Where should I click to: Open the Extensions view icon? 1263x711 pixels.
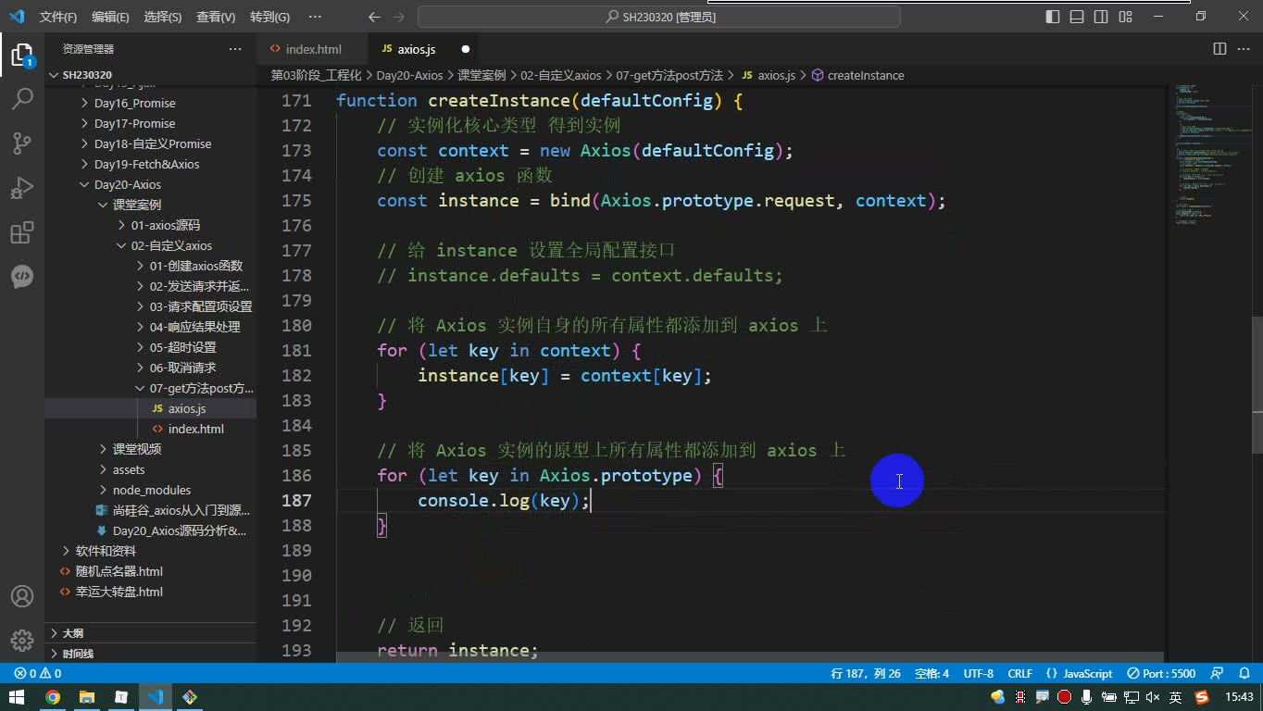[22, 232]
